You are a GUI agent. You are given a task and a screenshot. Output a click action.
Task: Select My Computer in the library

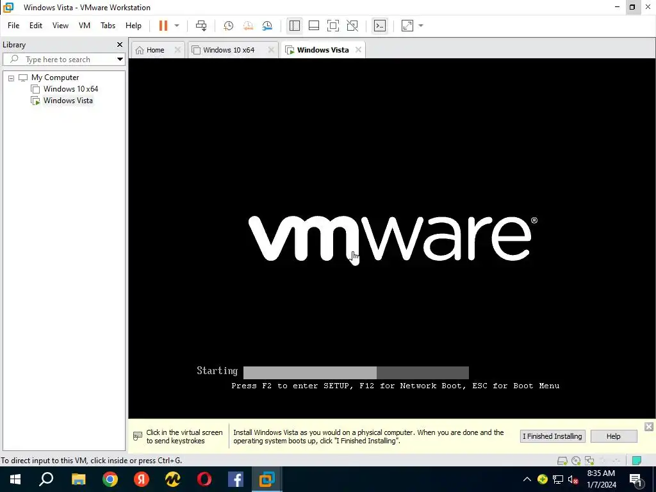click(x=55, y=78)
